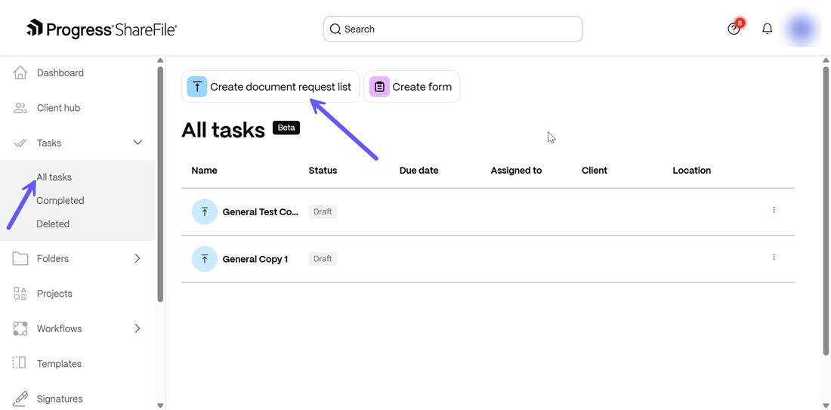Screen dimensions: 831x410
Task: Click the Templates icon in sidebar
Action: click(x=20, y=363)
